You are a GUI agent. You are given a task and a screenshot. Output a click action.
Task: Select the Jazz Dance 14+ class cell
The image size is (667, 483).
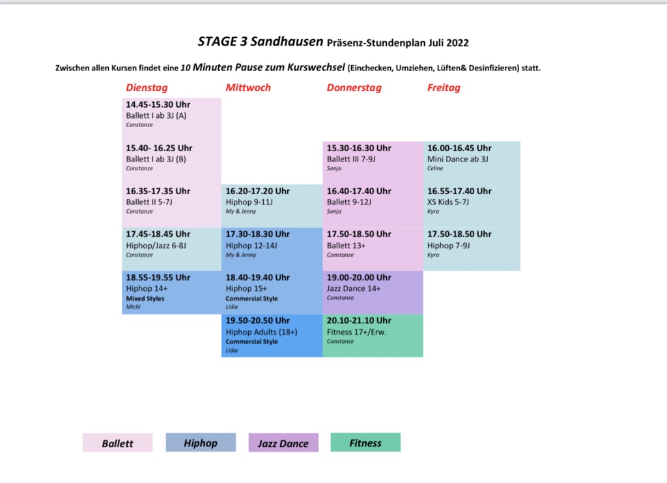373,291
